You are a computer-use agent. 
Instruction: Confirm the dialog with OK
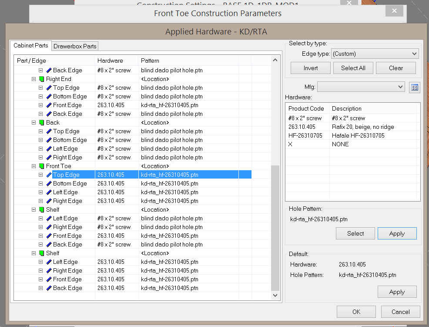(356, 312)
